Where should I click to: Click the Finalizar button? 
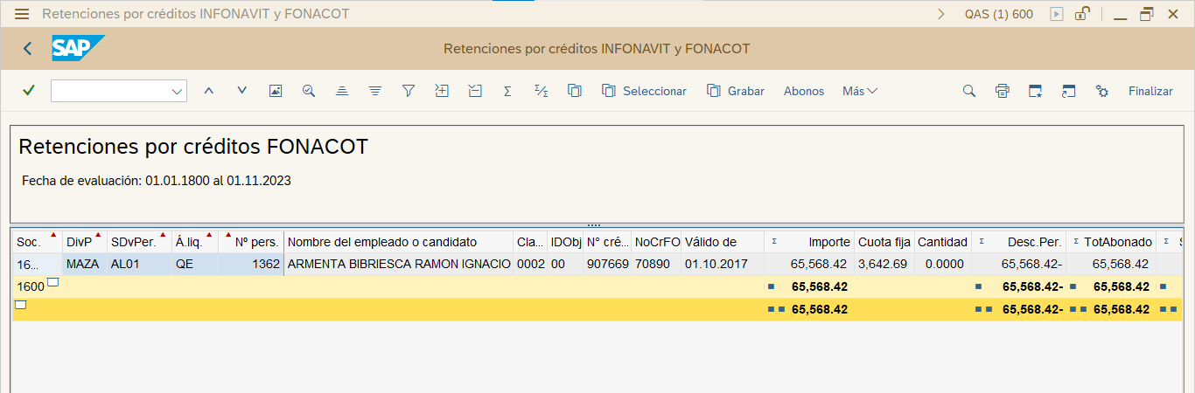tap(1150, 91)
